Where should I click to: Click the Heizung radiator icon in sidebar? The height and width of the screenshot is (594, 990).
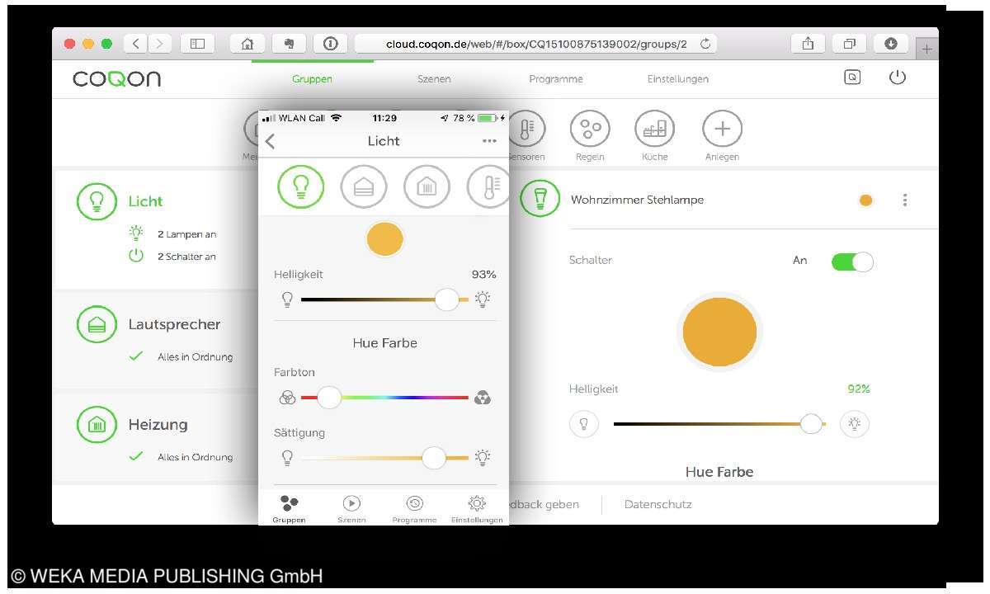(x=97, y=425)
